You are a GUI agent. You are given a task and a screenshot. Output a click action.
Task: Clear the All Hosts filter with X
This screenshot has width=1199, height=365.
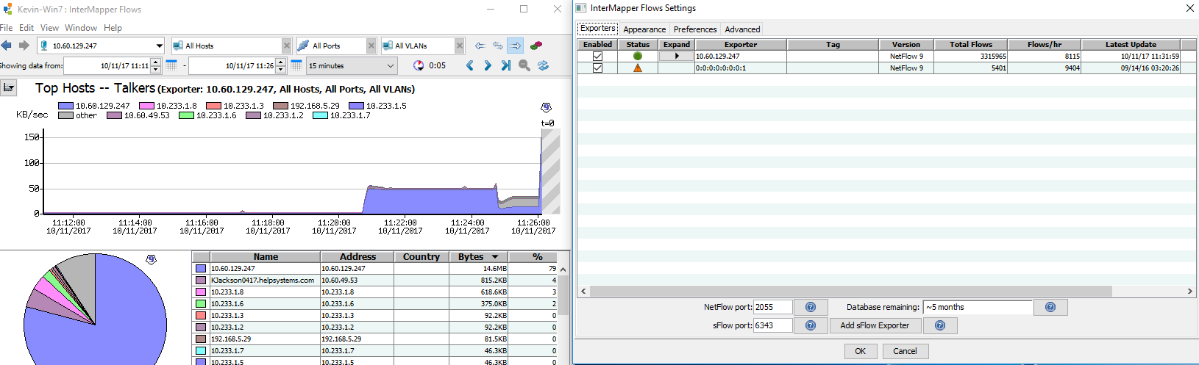point(287,46)
